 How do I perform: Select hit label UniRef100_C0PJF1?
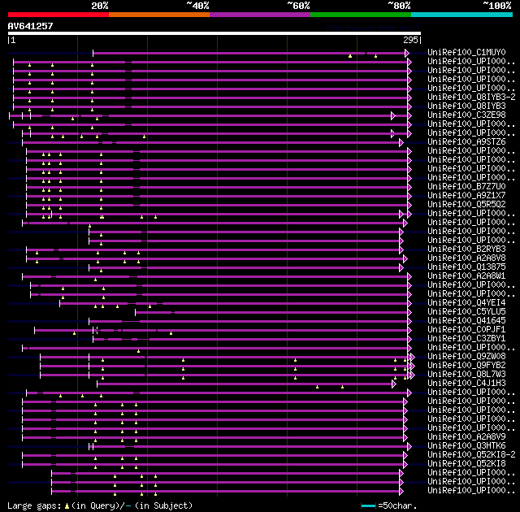pyautogui.click(x=466, y=330)
